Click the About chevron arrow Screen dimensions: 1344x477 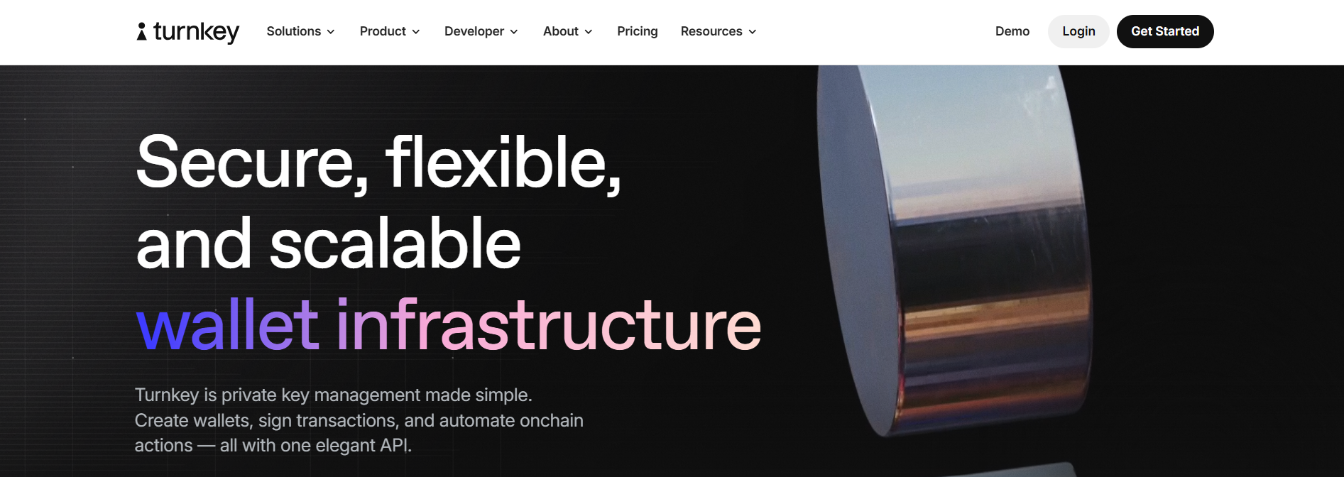[x=589, y=32]
